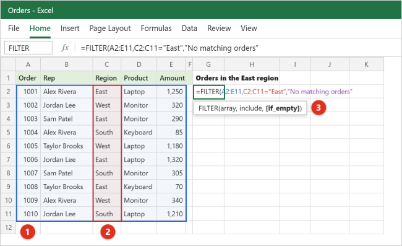The width and height of the screenshot is (402, 246).
Task: Open the Page Layout tab
Action: pos(109,29)
